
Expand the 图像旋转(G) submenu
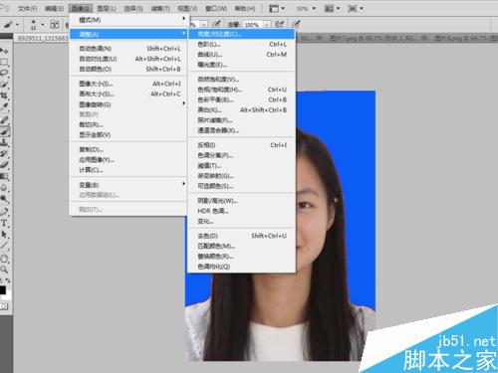[128, 104]
